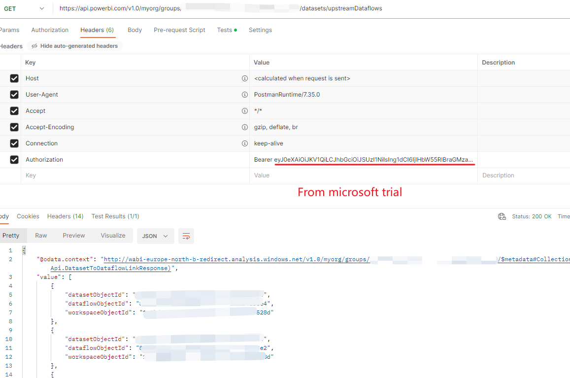
Task: Click the info icon for Accept
Action: 245,110
